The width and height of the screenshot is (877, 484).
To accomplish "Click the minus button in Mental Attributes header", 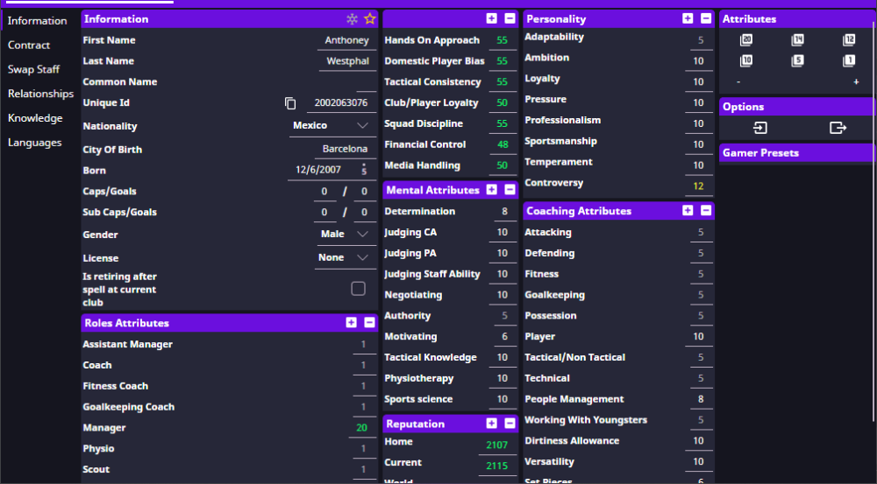I will 510,190.
